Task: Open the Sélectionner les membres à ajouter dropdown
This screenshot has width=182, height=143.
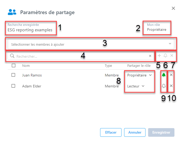Action: point(91,44)
